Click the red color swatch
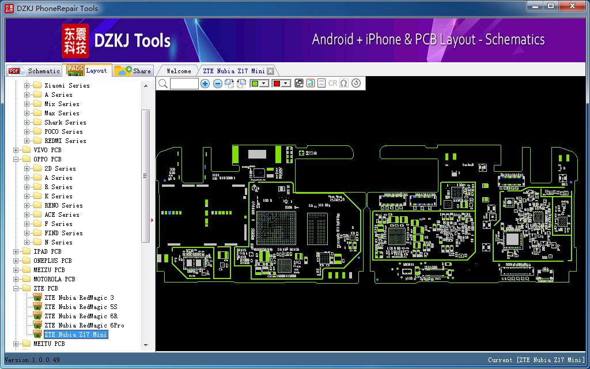 click(x=277, y=84)
